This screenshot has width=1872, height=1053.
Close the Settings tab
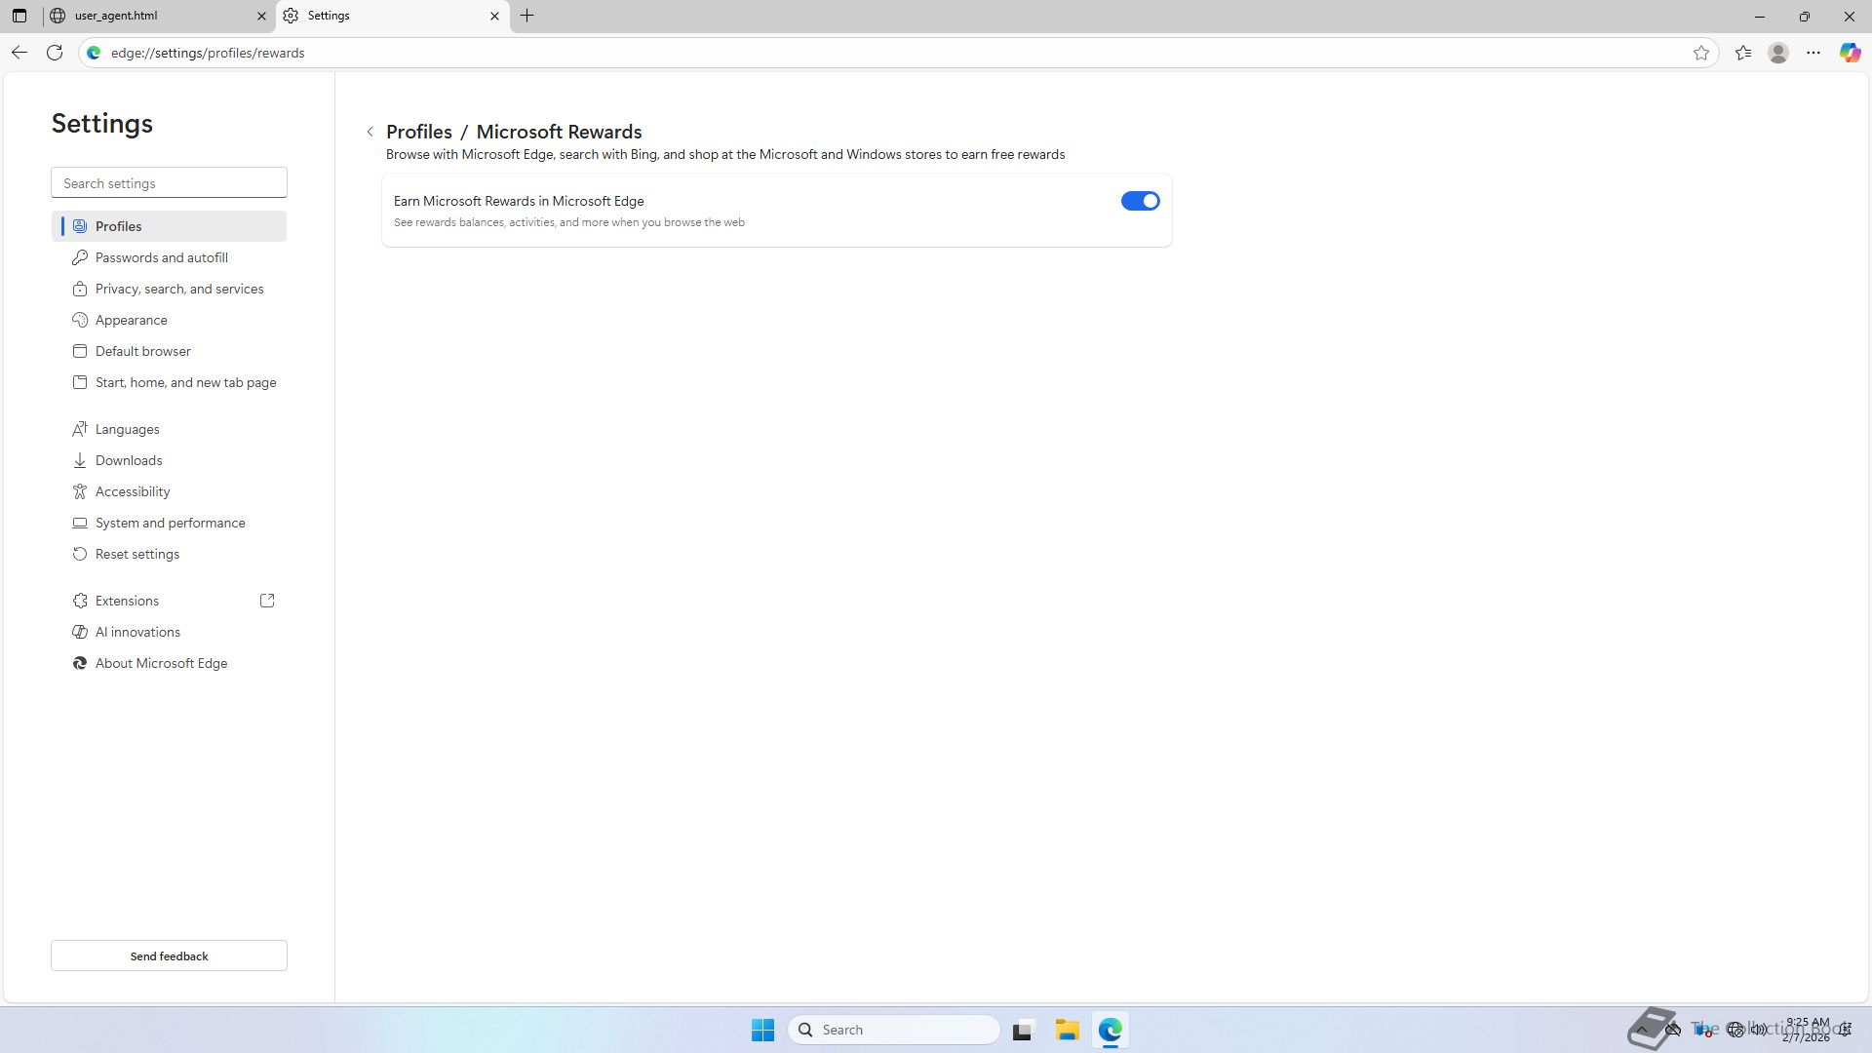(x=494, y=16)
